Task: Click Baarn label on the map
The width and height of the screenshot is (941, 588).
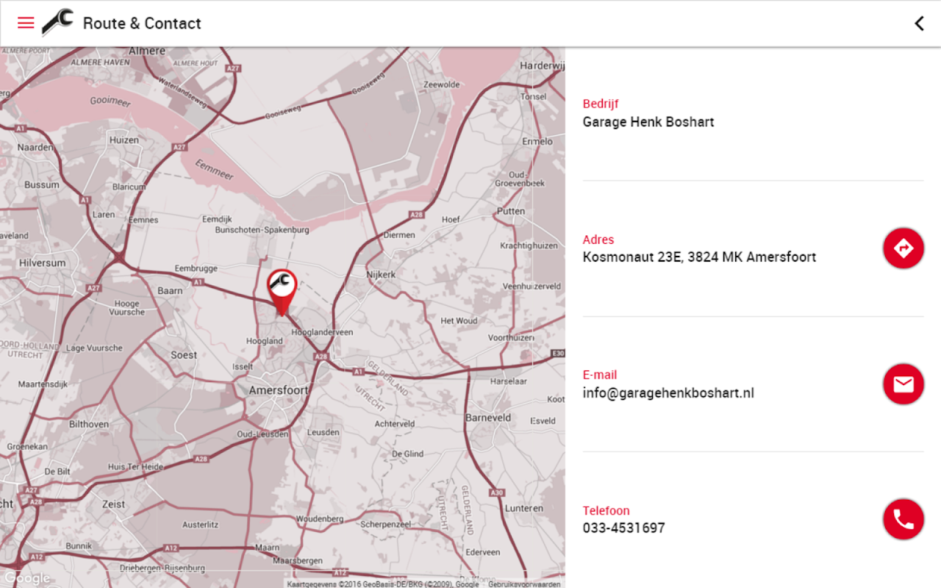Action: (170, 291)
